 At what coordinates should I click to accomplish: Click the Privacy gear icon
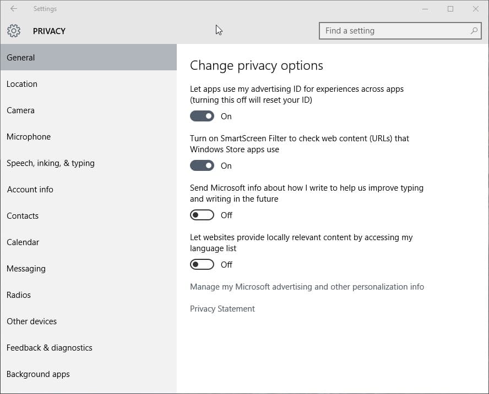pos(14,31)
